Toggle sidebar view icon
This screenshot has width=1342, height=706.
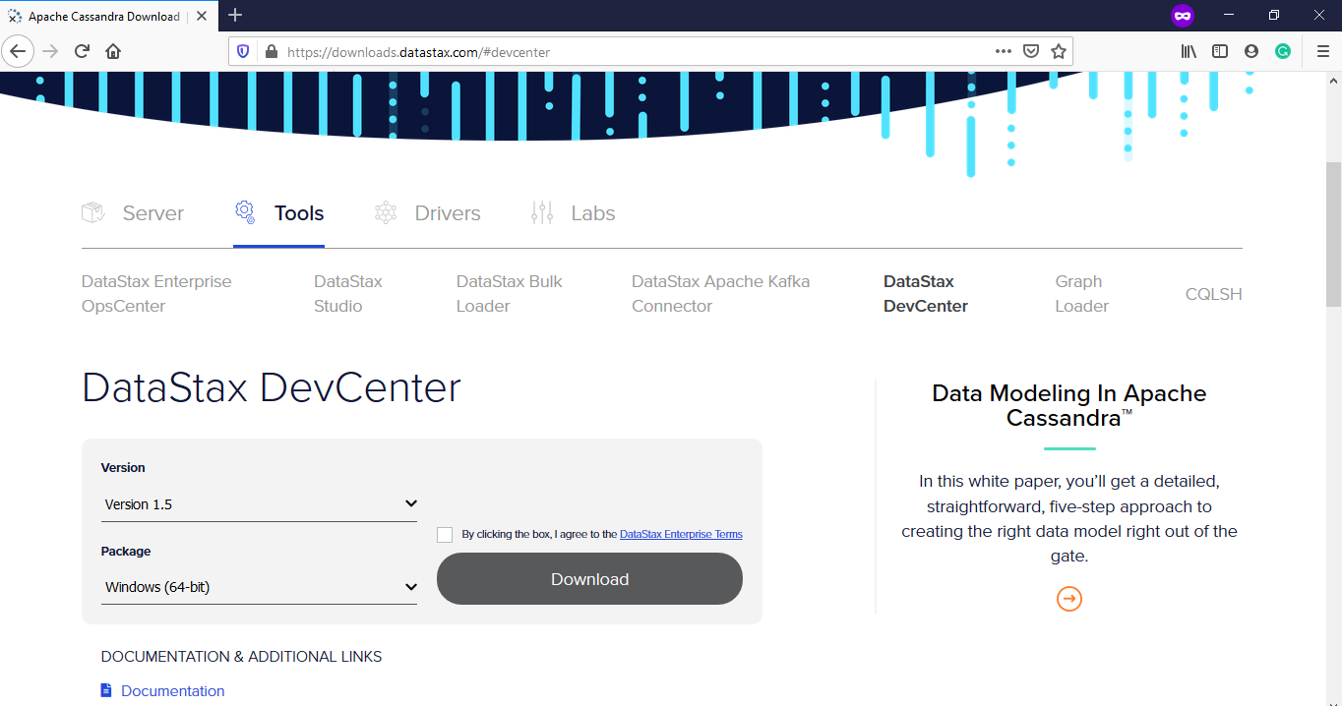pyautogui.click(x=1220, y=51)
